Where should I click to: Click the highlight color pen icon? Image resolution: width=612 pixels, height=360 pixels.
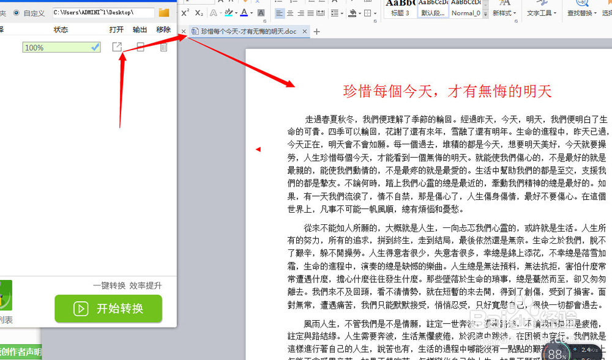coord(228,12)
